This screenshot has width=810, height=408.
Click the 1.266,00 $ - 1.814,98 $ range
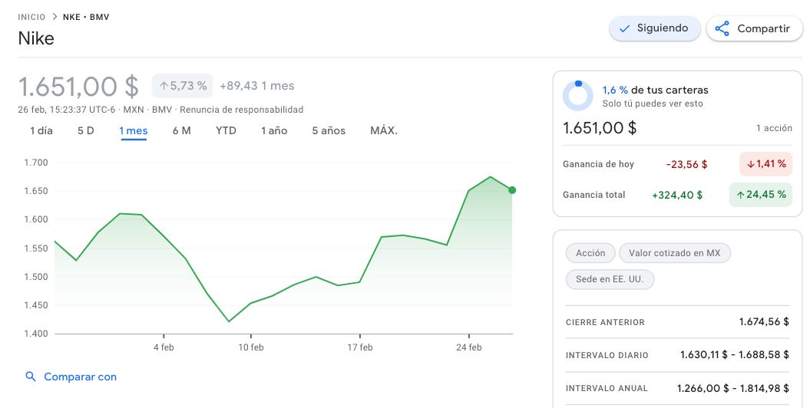(733, 388)
